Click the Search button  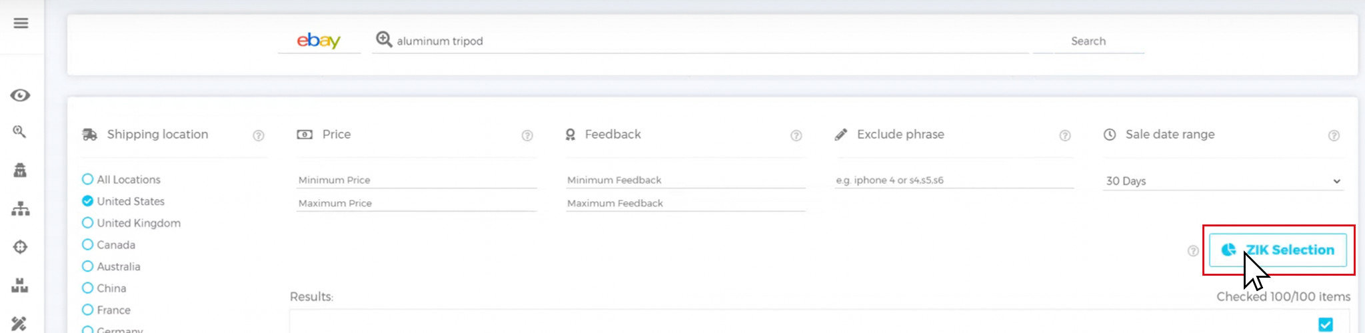1088,41
